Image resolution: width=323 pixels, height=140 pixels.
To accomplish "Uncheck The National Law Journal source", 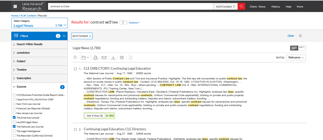I will (x=14, y=127).
